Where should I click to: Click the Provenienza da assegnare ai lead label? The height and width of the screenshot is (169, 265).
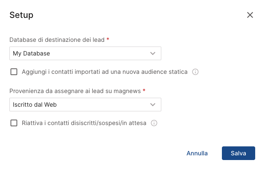tap(75, 91)
